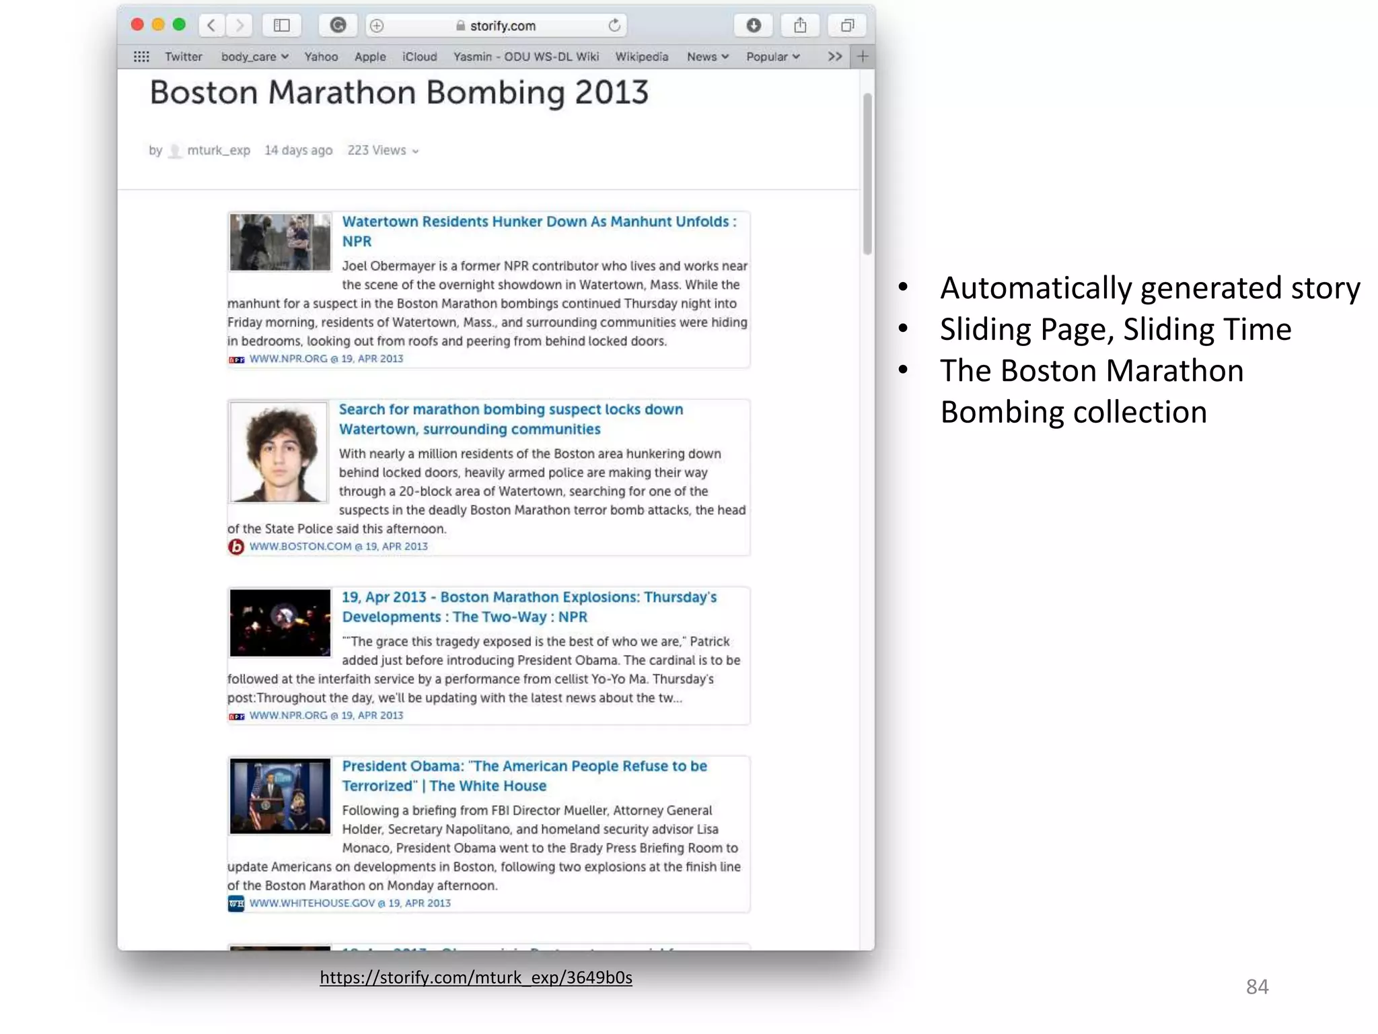Click the White House favicon icon
Image resolution: width=1378 pixels, height=1034 pixels.
(235, 903)
